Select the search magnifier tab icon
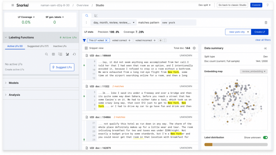 point(87,16)
